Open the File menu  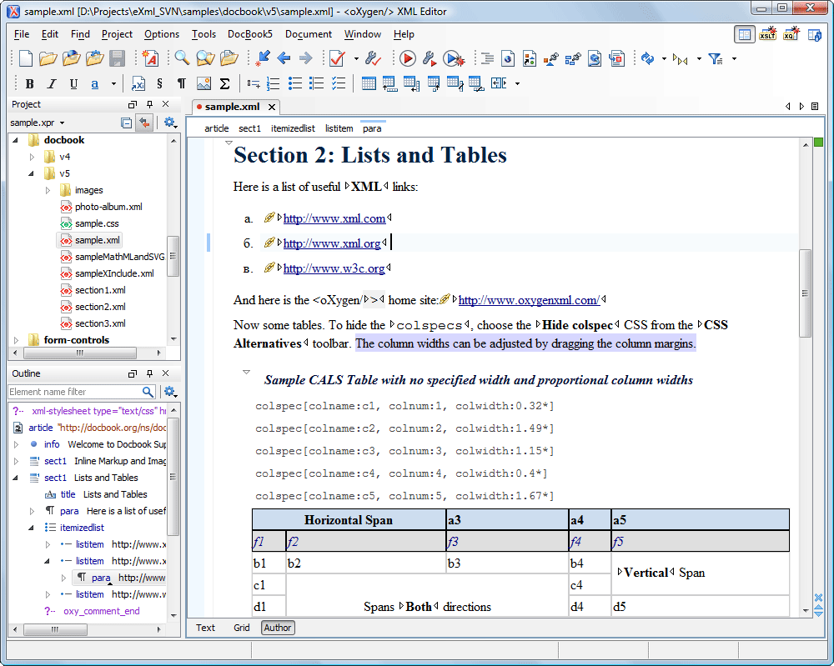tap(22, 34)
